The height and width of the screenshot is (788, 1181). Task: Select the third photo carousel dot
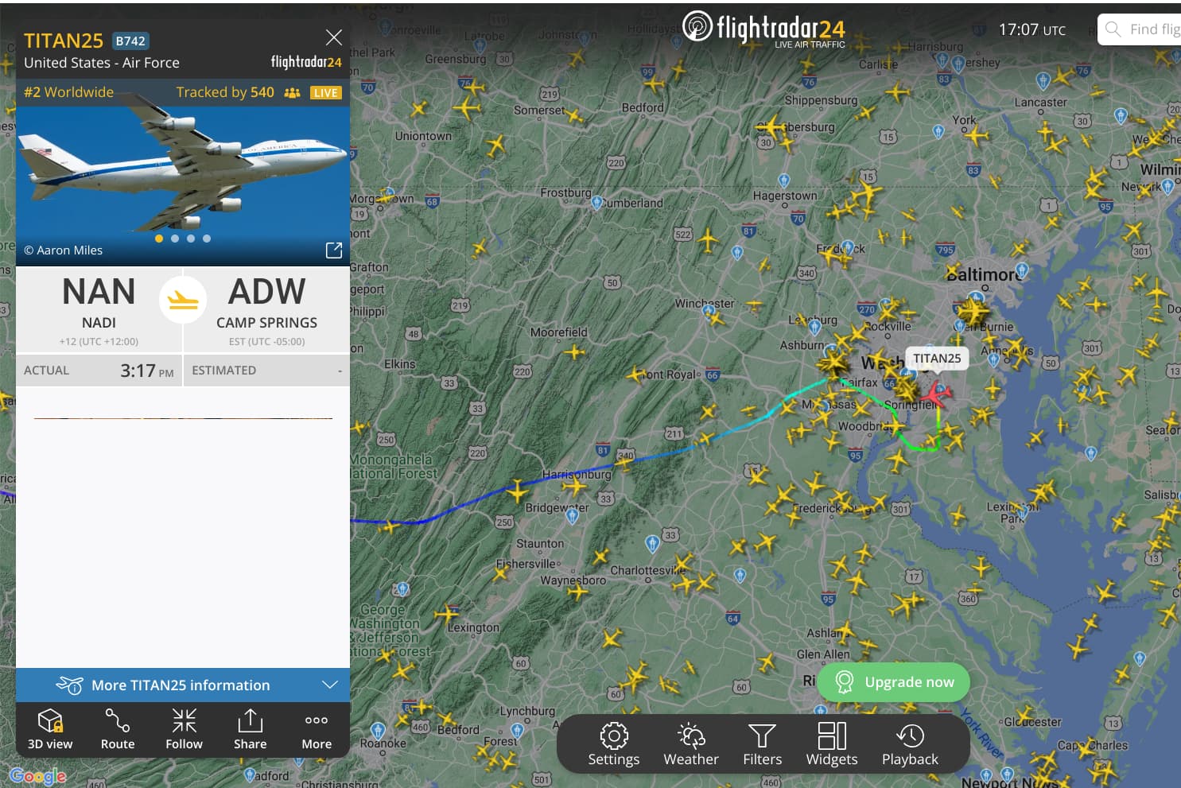(191, 239)
